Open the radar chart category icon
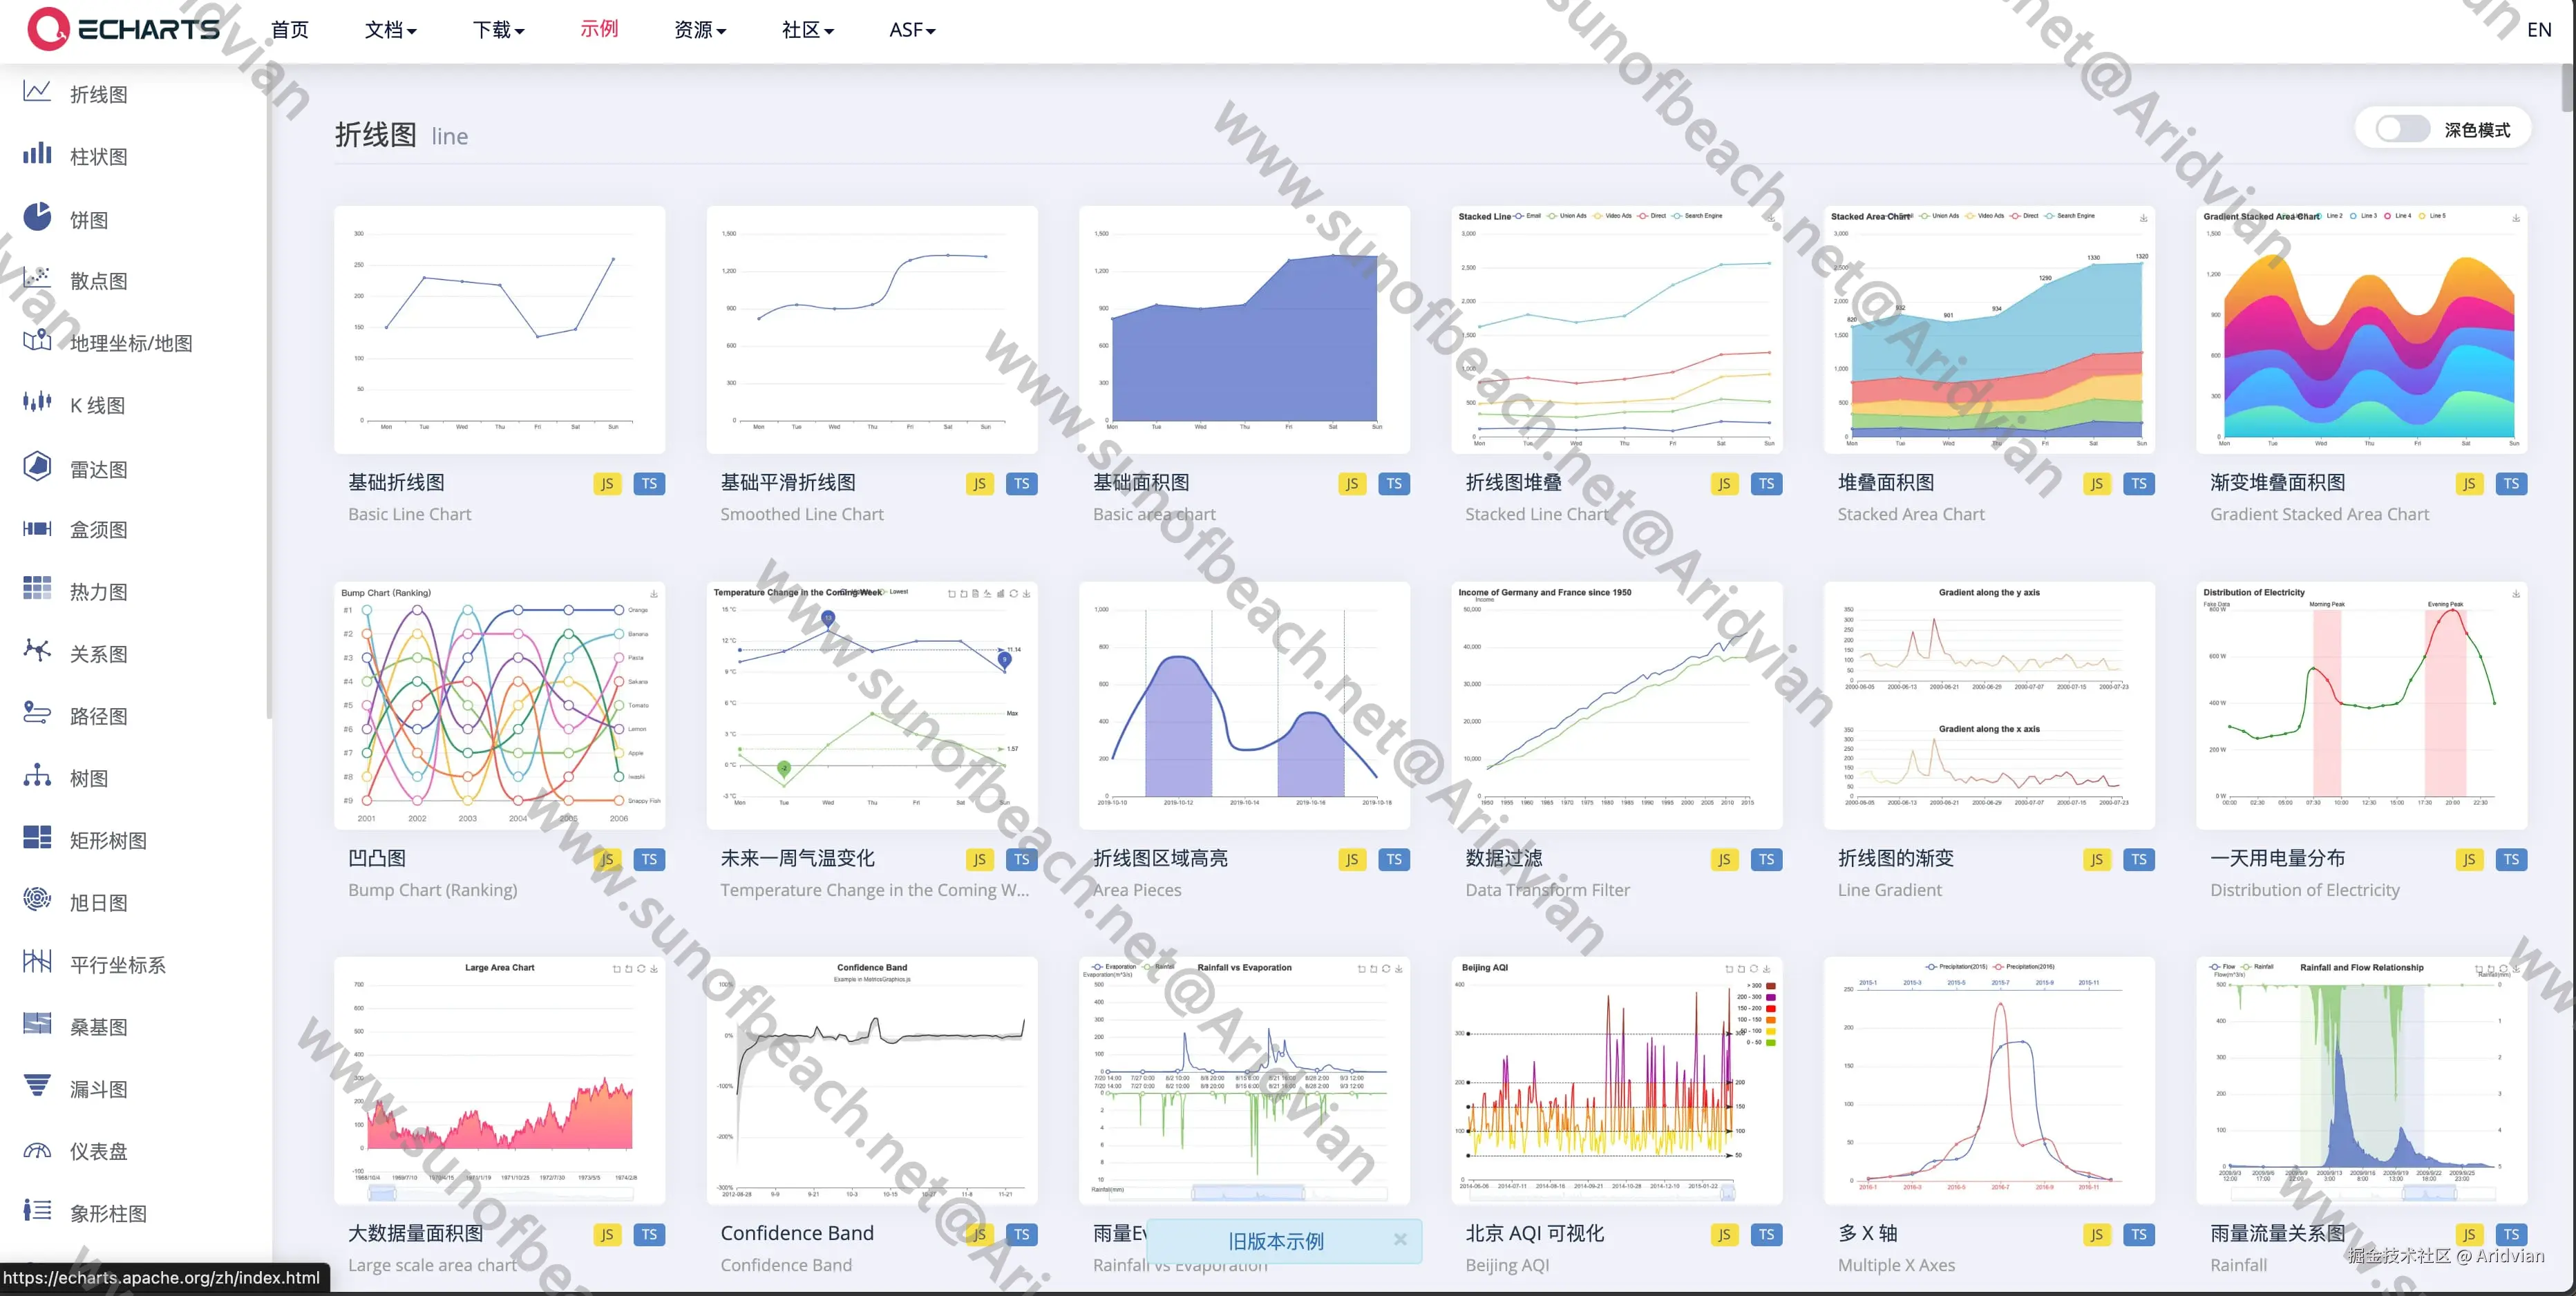Image resolution: width=2576 pixels, height=1296 pixels. click(x=37, y=467)
